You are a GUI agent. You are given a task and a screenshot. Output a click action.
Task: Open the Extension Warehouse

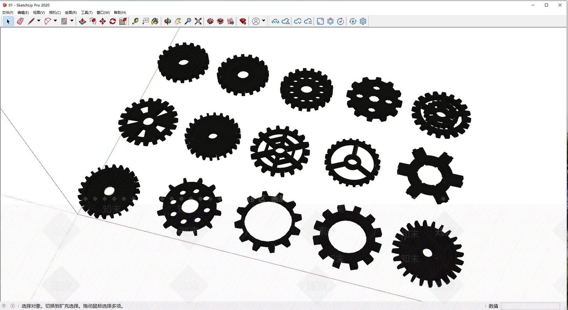tap(220, 21)
